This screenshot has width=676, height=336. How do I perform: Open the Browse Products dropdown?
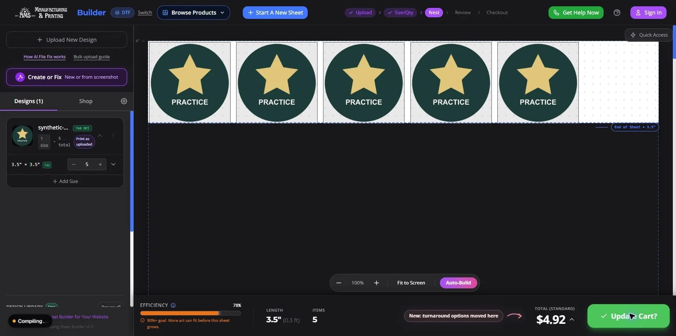click(x=194, y=13)
